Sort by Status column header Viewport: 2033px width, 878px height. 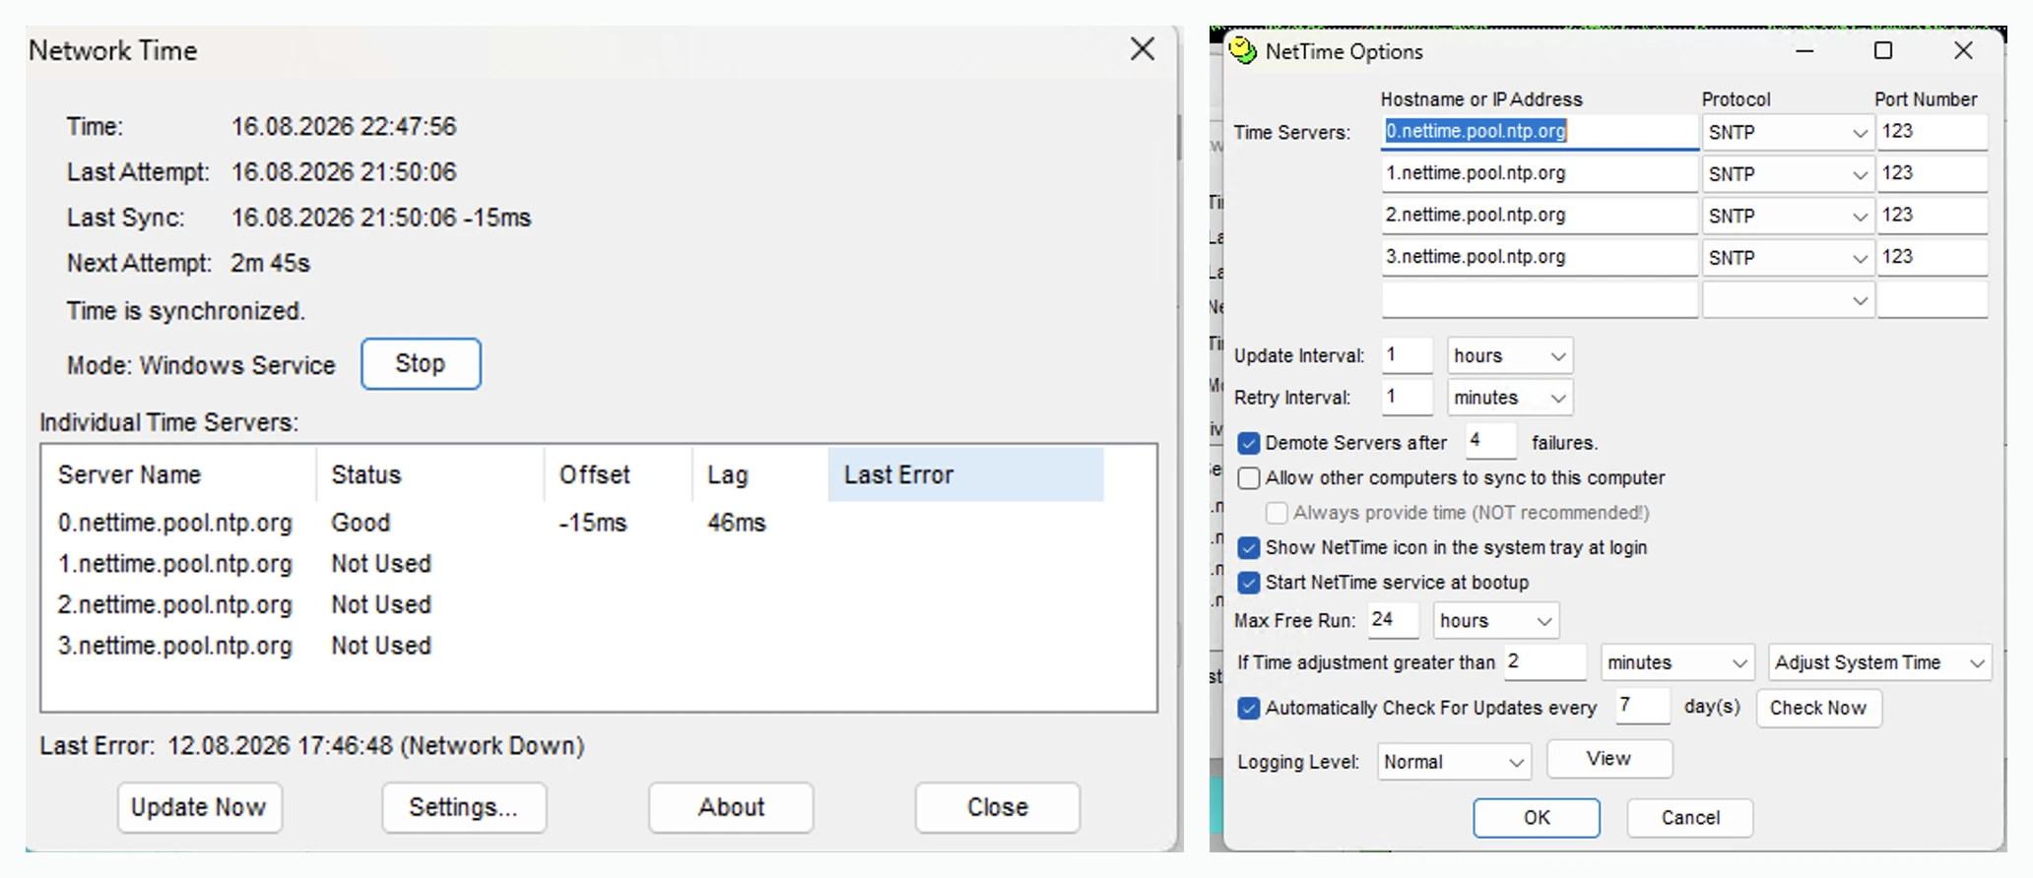click(430, 474)
